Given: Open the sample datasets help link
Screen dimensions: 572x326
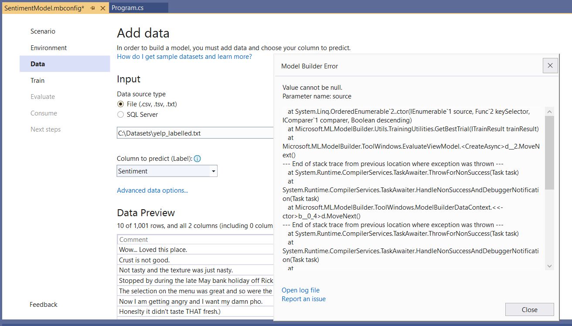Looking at the screenshot, I should tap(184, 57).
